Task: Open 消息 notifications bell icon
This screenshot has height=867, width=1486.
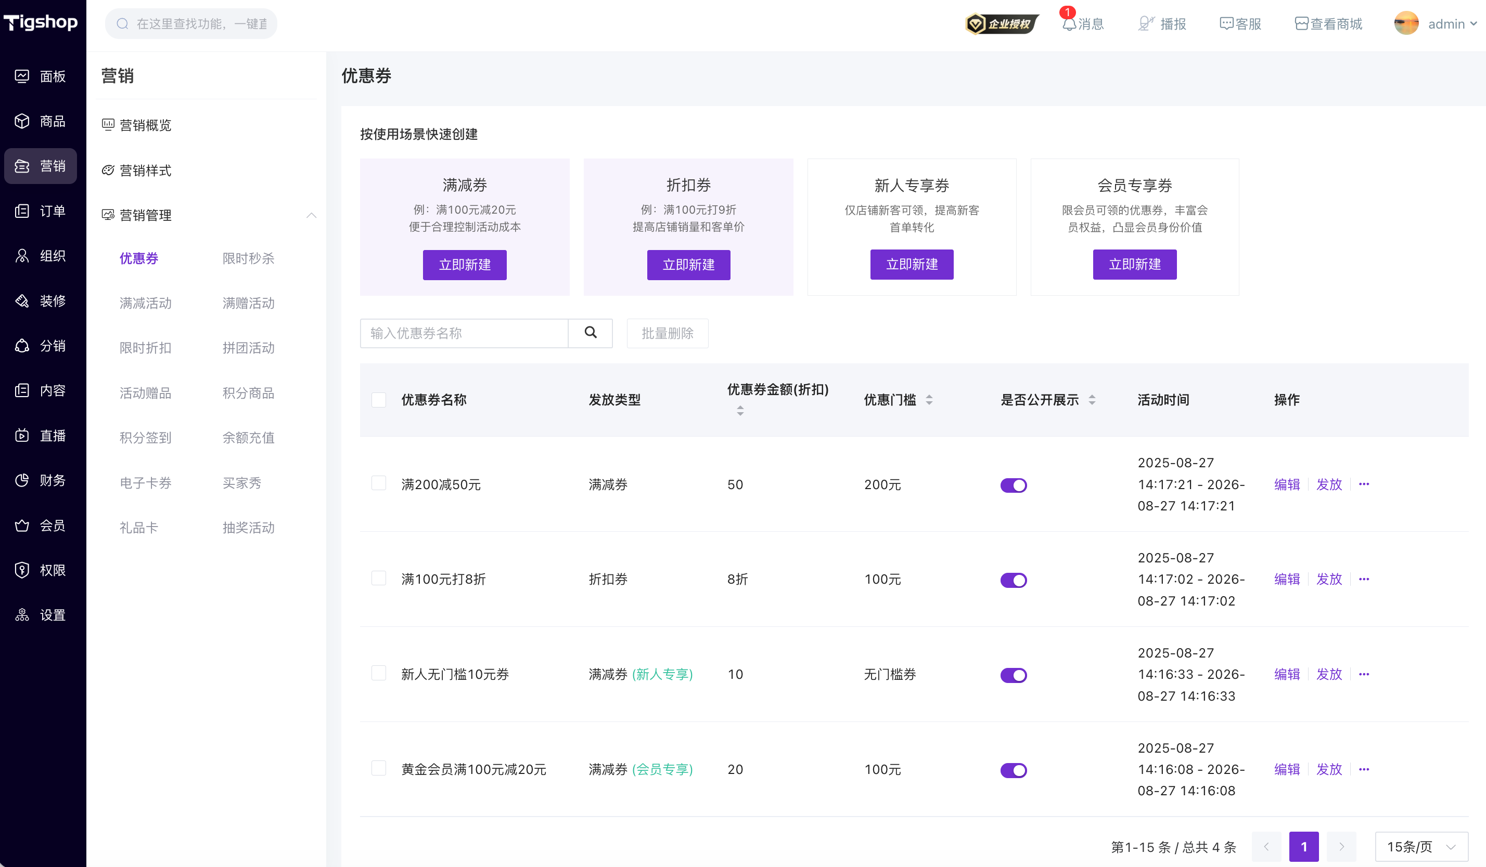Action: 1069,24
